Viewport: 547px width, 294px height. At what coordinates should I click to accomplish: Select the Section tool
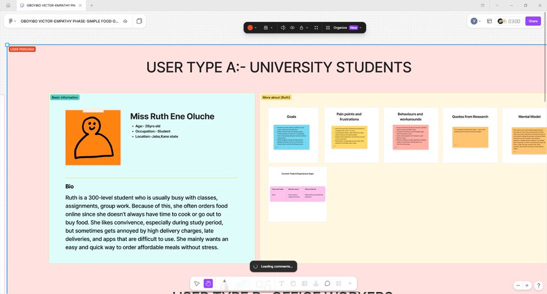click(293, 283)
